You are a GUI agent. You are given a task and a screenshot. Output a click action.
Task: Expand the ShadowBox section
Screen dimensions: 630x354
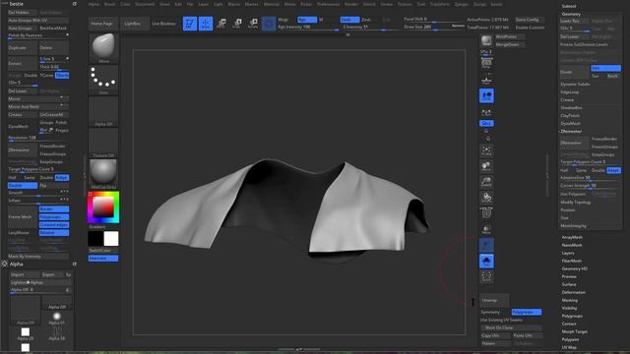(571, 107)
